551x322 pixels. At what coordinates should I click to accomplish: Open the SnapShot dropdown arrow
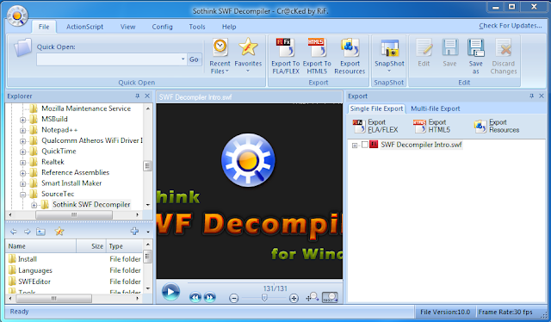point(389,71)
